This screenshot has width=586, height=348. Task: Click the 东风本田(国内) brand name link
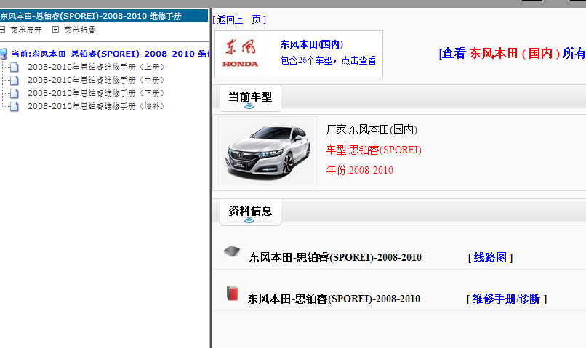pos(311,44)
